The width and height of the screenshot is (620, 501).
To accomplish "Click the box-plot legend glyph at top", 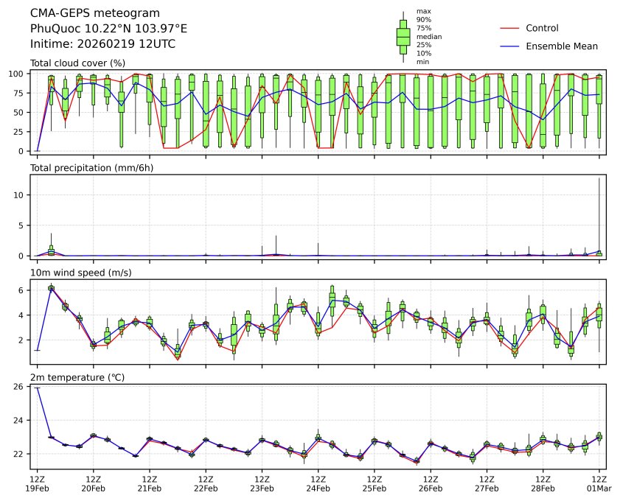I will [x=403, y=36].
